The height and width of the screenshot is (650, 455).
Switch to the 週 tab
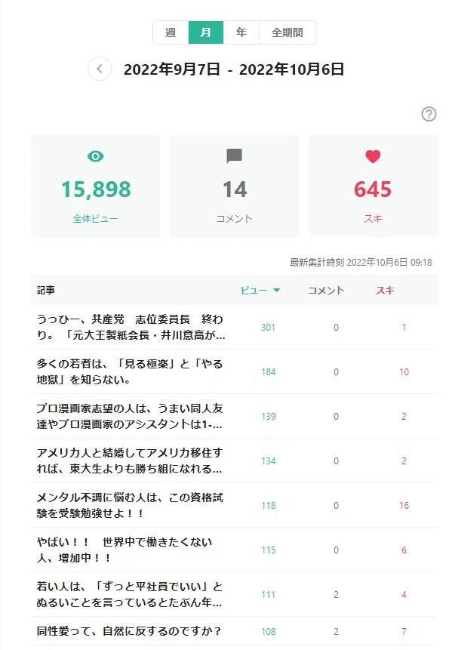pos(171,32)
